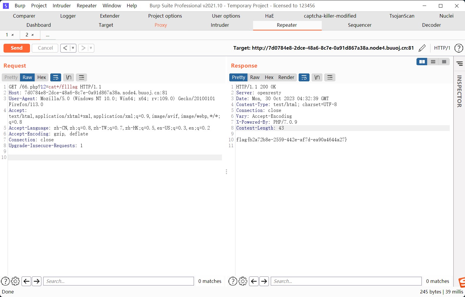Toggle non-printable chars \n in Response panel
Viewport: 465px width, 297px height.
(317, 77)
